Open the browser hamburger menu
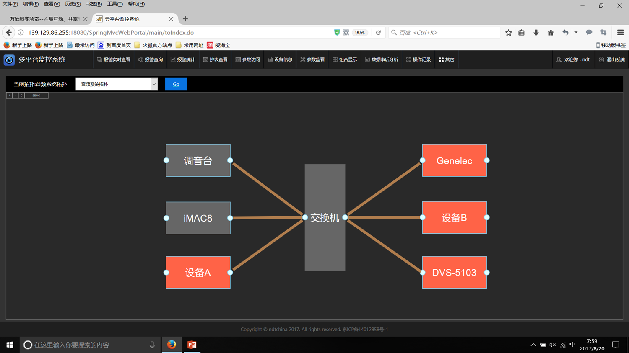Viewport: 629px width, 353px height. coord(620,33)
